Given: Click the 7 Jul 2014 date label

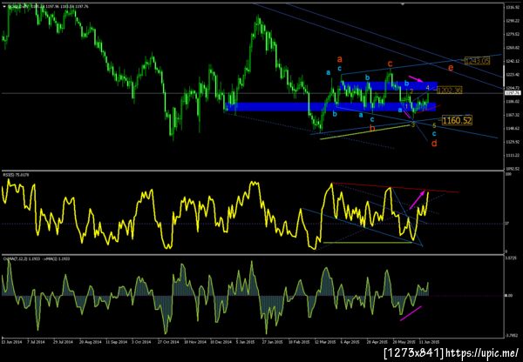Looking at the screenshot, I should click(37, 342).
